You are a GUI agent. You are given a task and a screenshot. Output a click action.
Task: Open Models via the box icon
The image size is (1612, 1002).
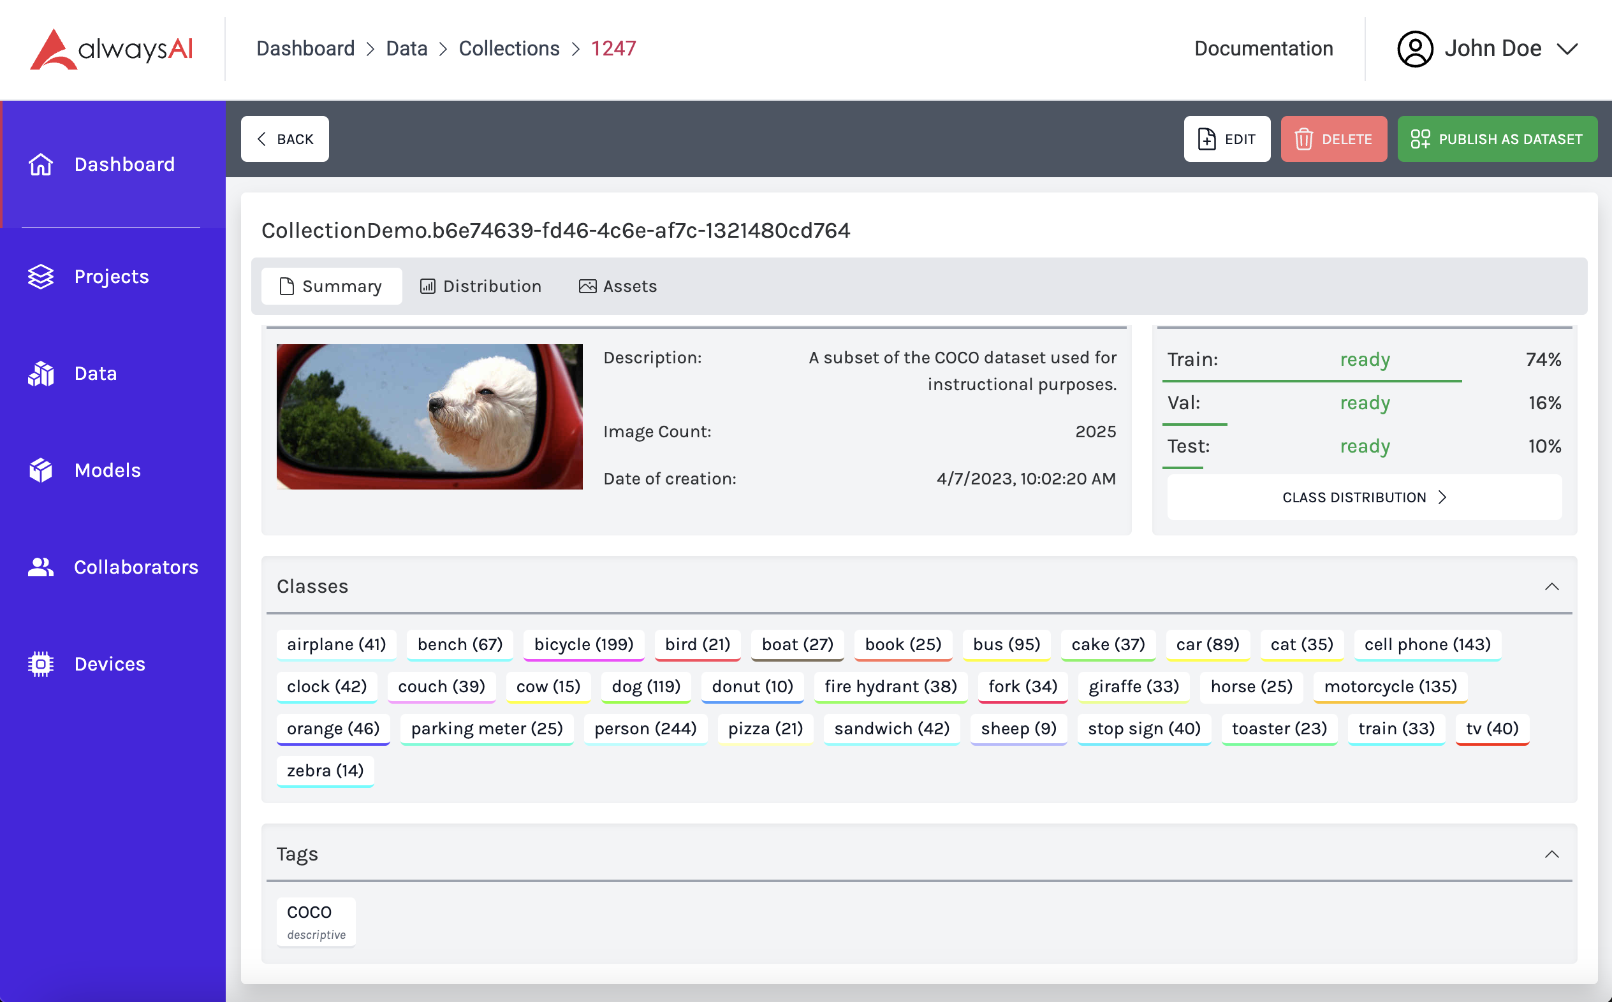[40, 470]
